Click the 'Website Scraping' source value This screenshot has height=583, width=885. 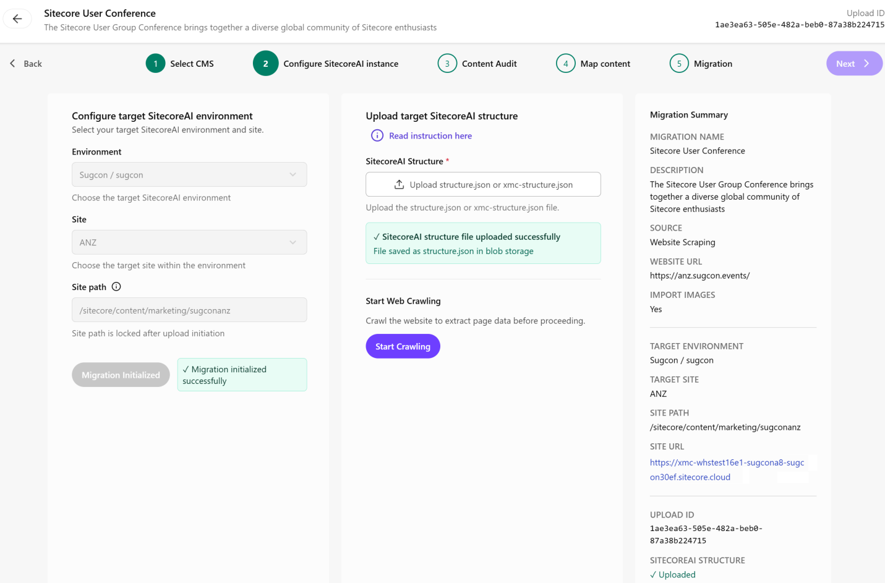683,242
